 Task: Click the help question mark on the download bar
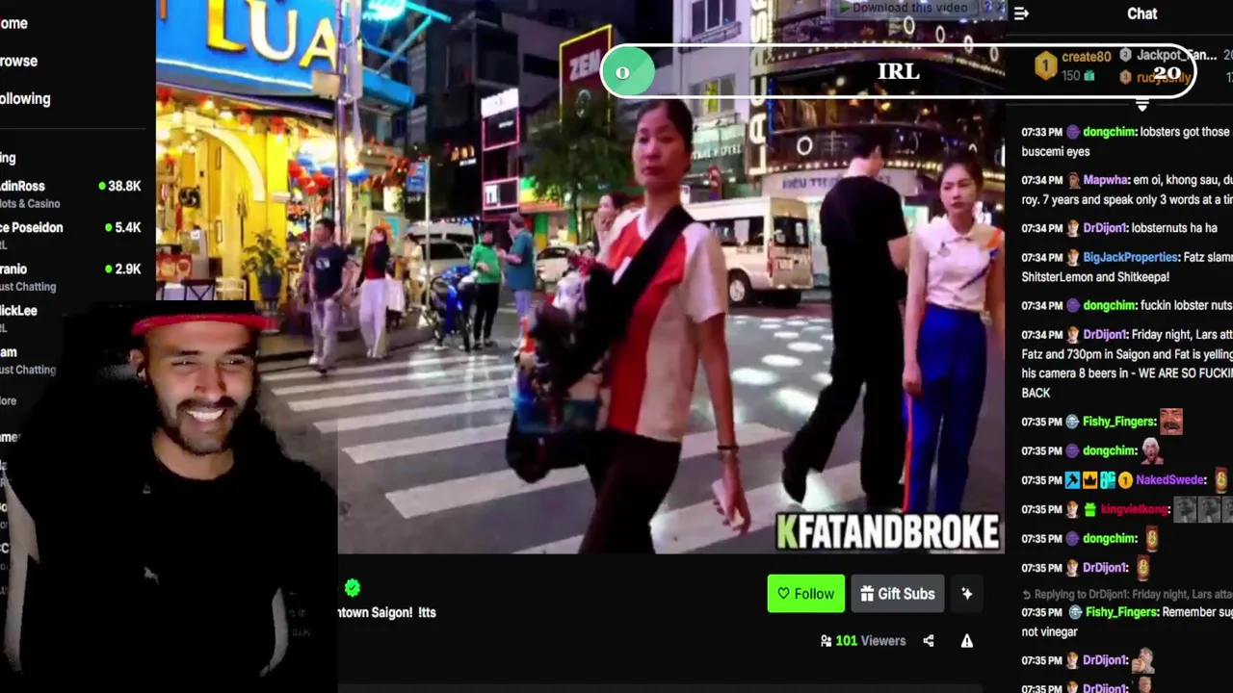986,8
